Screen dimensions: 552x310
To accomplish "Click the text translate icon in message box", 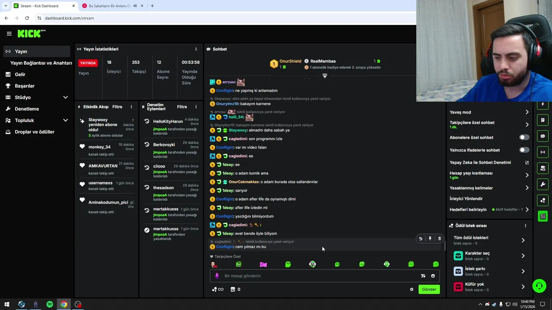I will click(423, 276).
